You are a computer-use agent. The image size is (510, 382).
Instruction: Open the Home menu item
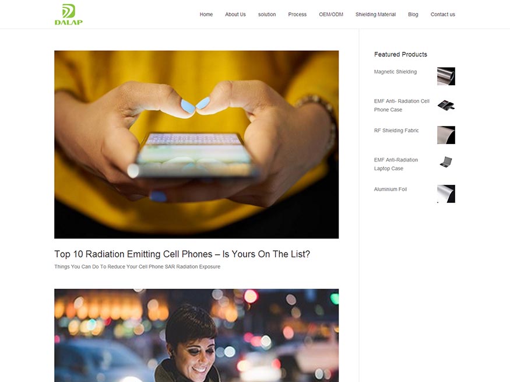tap(206, 15)
